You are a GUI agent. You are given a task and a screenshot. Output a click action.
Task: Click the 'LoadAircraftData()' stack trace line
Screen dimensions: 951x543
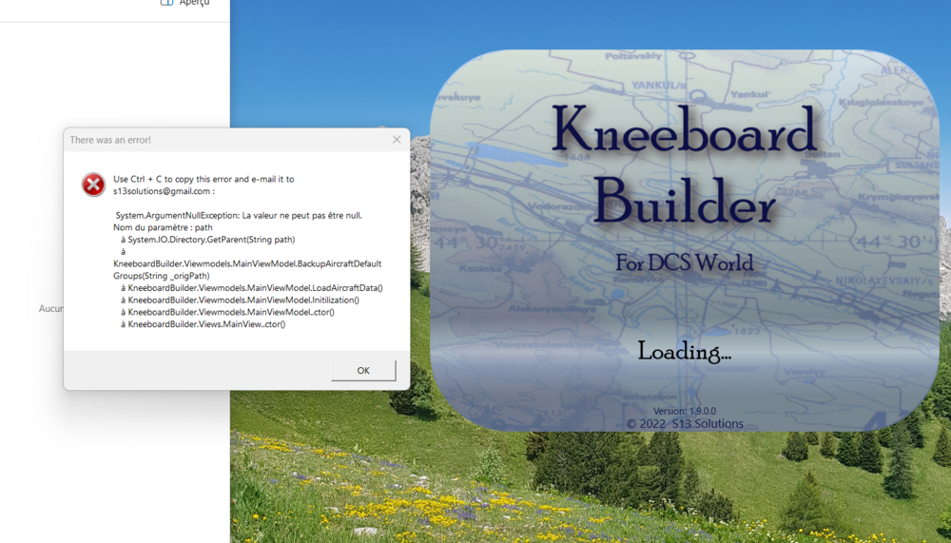[x=252, y=288]
